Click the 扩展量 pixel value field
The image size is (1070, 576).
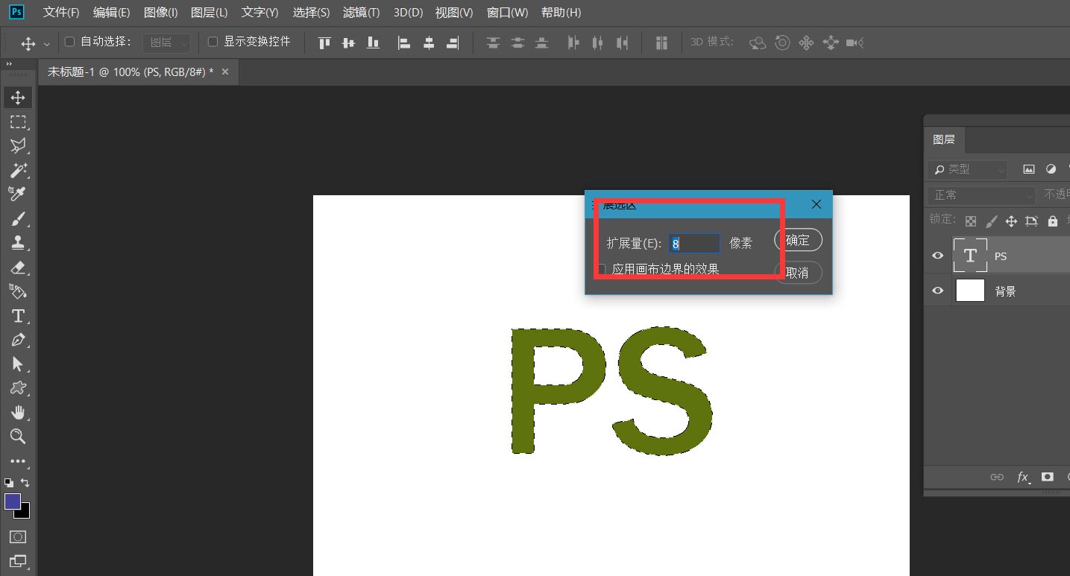(694, 243)
